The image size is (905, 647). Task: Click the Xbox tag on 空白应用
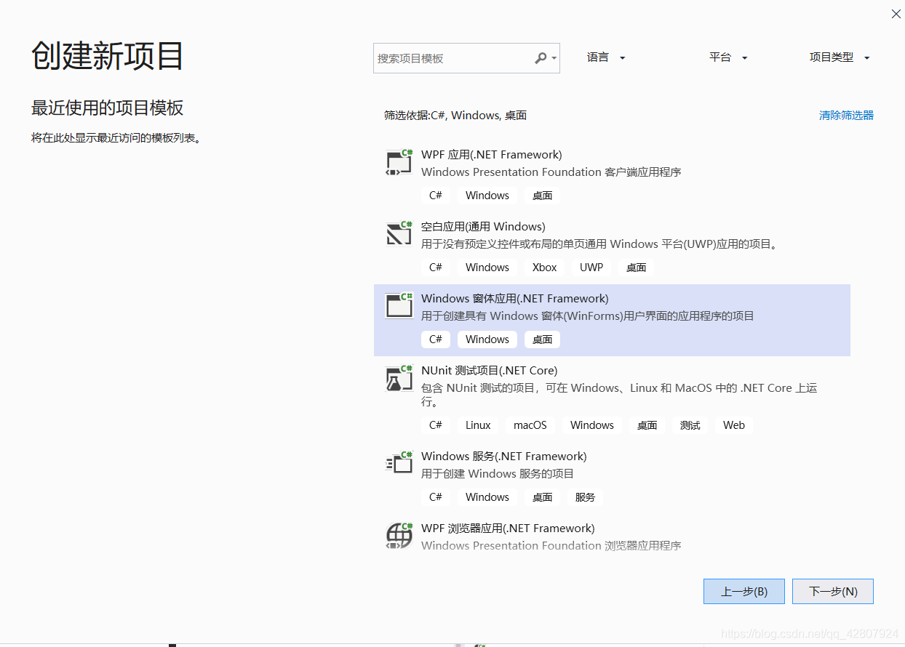pos(544,267)
